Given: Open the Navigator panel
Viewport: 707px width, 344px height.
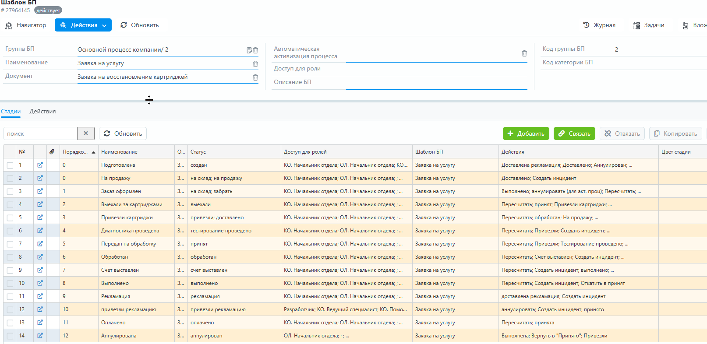Looking at the screenshot, I should [25, 25].
